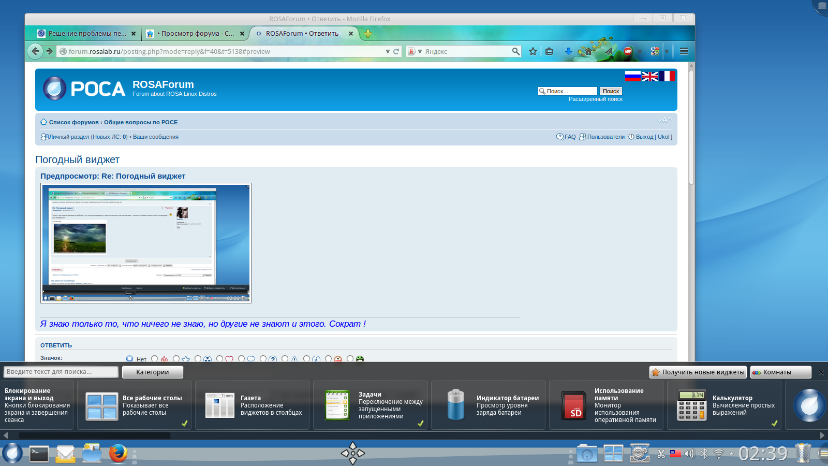The height and width of the screenshot is (466, 828).
Task: Open the 'Расширенный поиск' link
Action: click(x=596, y=99)
